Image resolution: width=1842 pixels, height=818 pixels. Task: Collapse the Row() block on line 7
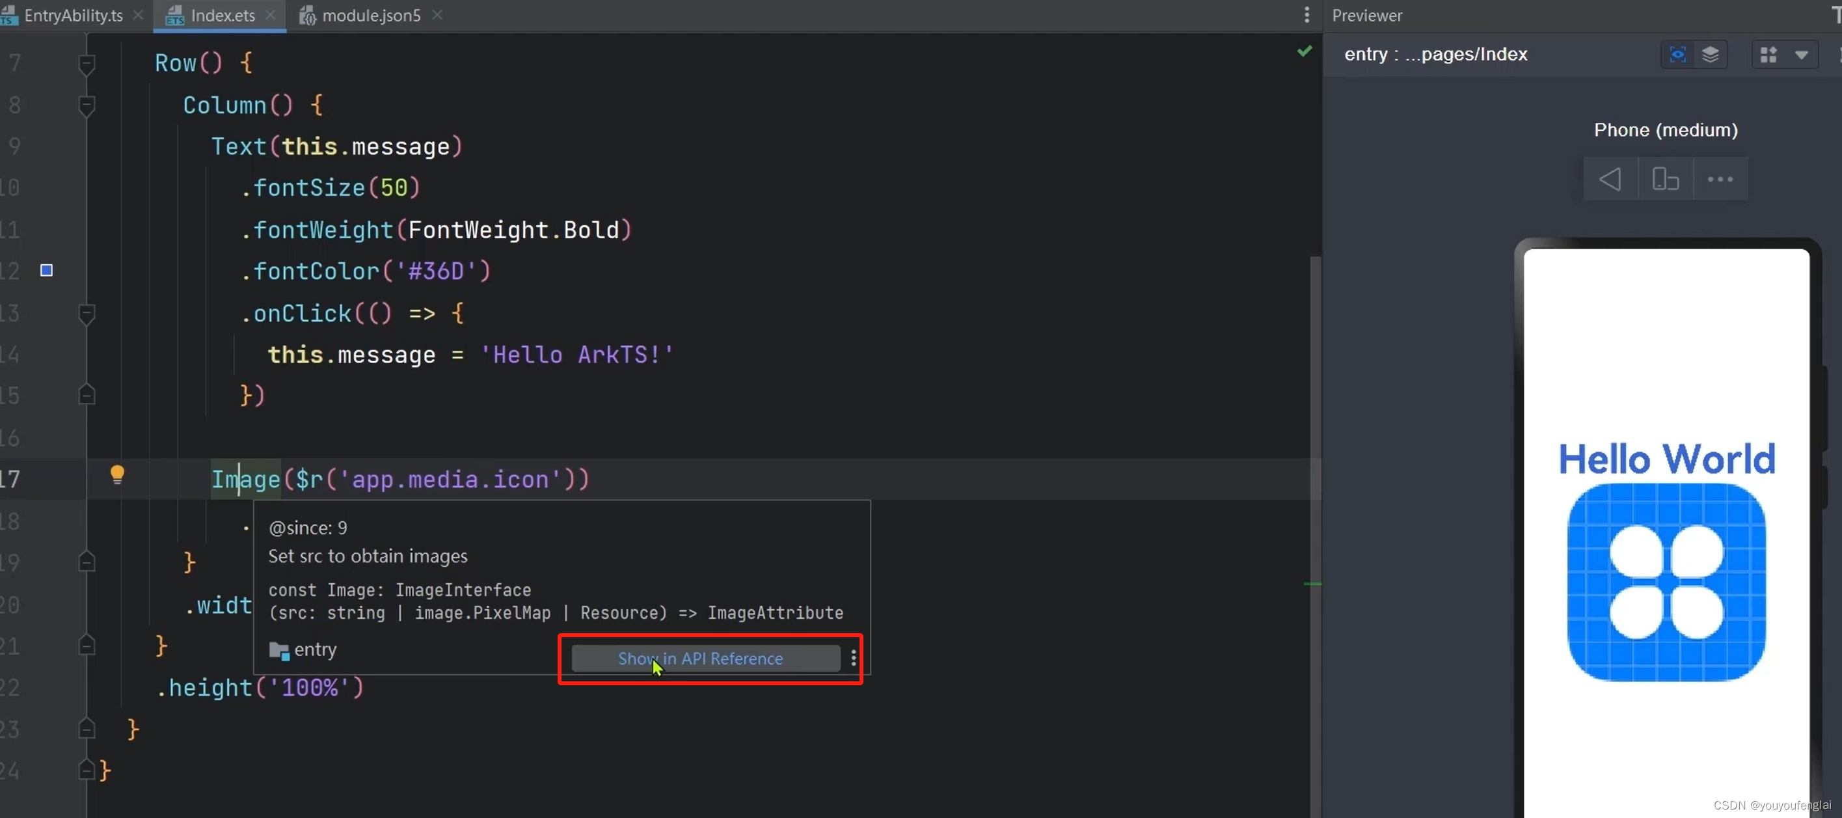[87, 64]
